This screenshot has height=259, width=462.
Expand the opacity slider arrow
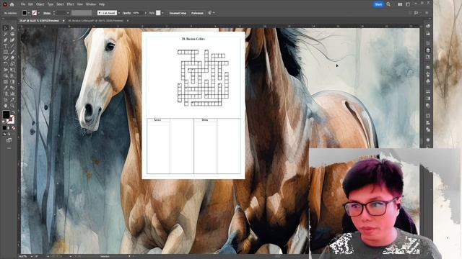tap(145, 13)
